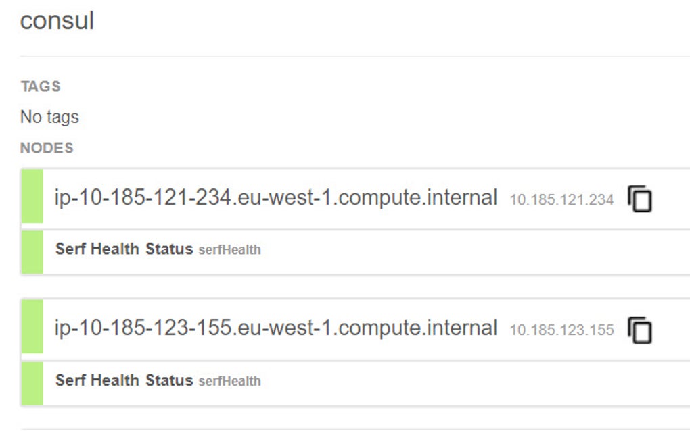Screen dimensions: 690x431
Task: Open node ip-10-185-123-155.eu-west-1.compute.internal
Action: point(276,328)
